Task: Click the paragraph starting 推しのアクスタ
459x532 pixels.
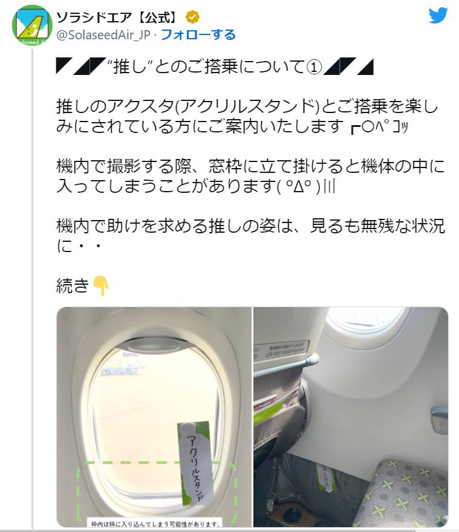Action: coord(248,116)
